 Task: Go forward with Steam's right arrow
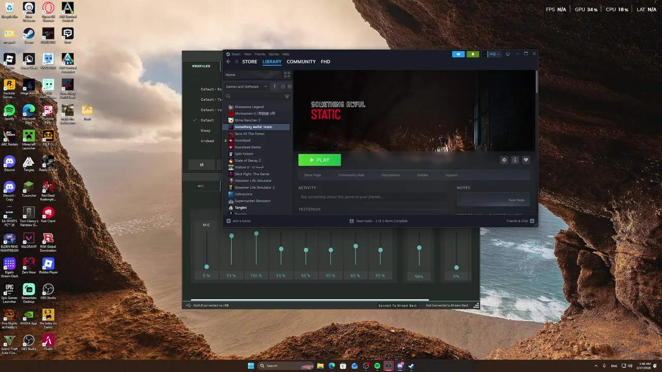236,61
